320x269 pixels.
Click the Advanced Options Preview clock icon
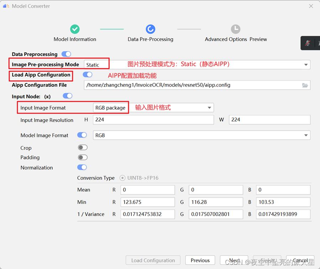pos(236,29)
